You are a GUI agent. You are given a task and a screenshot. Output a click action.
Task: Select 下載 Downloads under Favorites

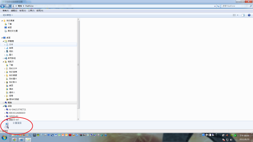pos(9,24)
